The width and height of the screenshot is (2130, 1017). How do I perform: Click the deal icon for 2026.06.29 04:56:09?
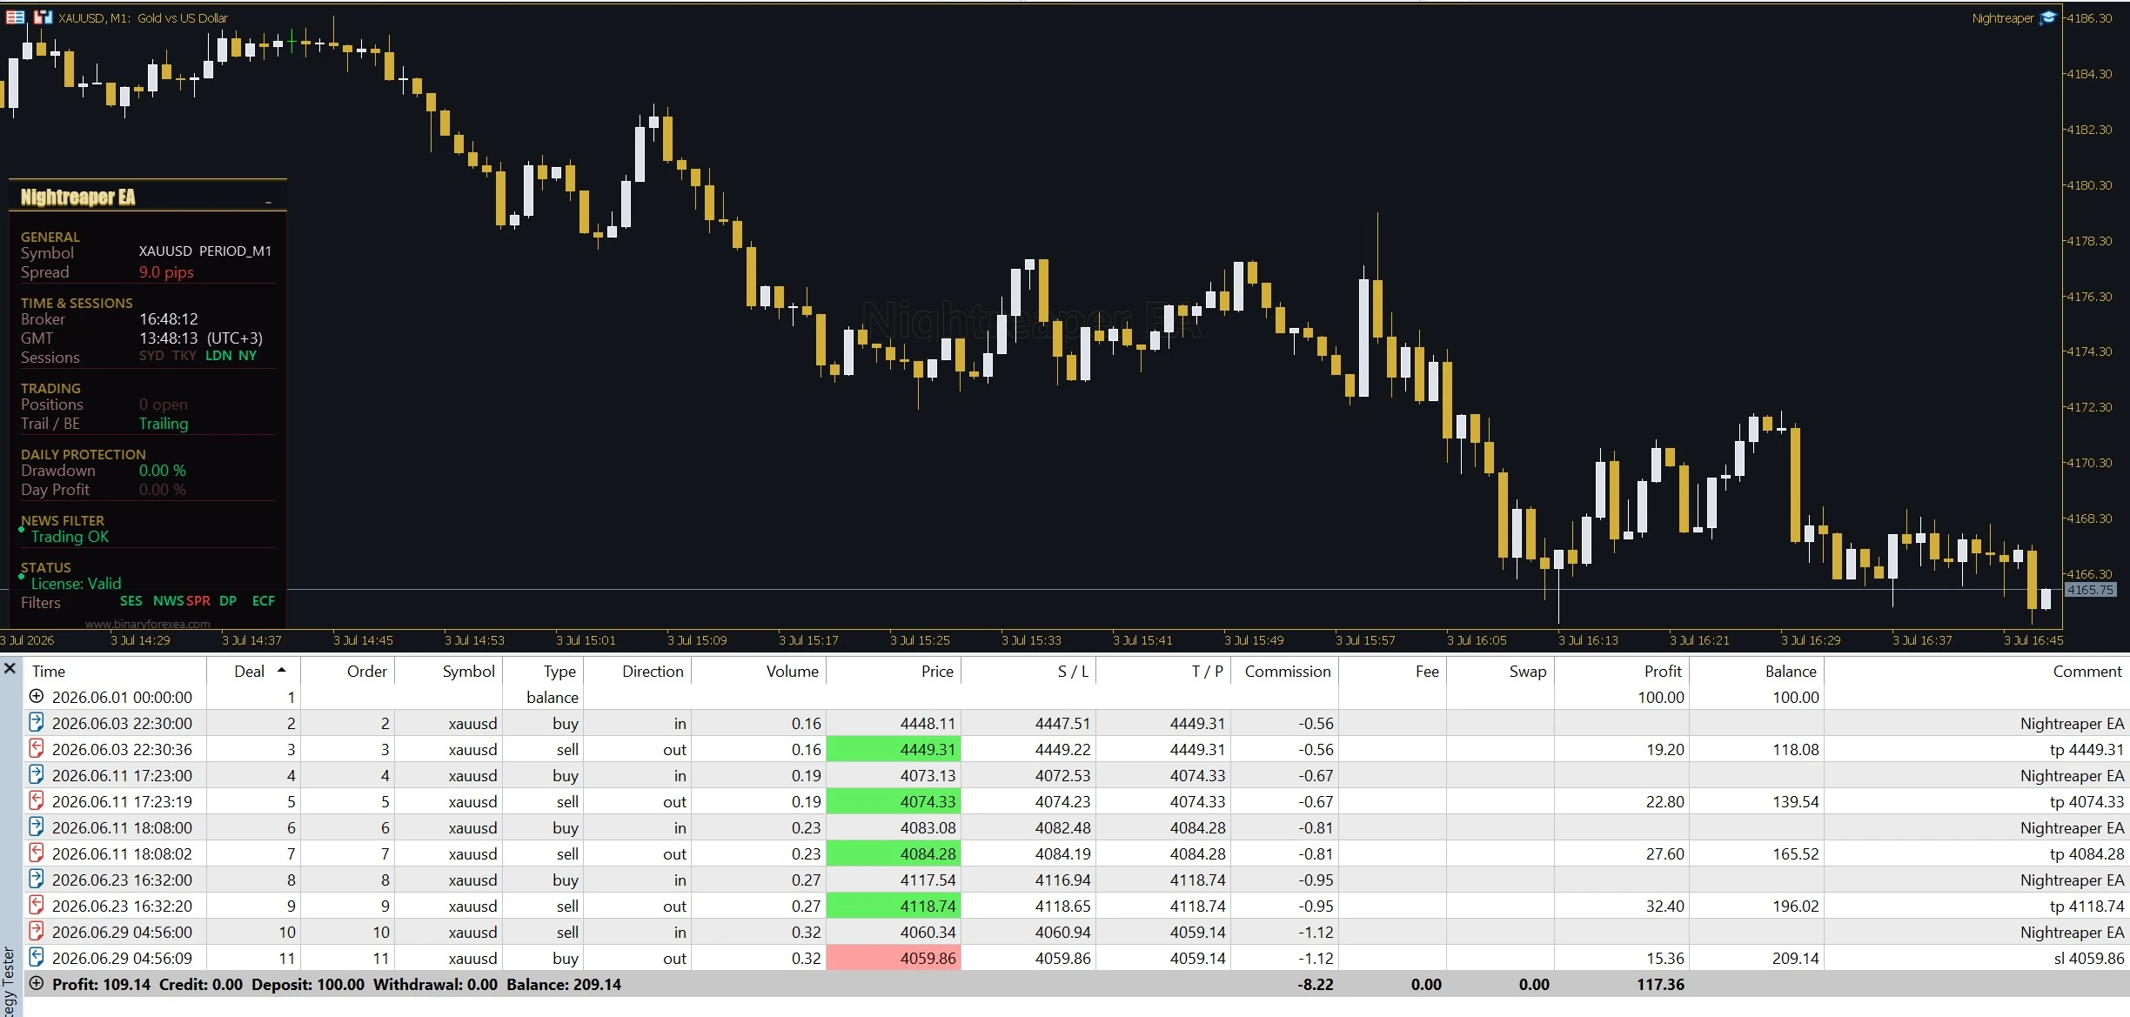coord(37,957)
